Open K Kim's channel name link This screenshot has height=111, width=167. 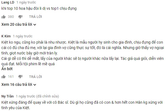click(x=6, y=36)
